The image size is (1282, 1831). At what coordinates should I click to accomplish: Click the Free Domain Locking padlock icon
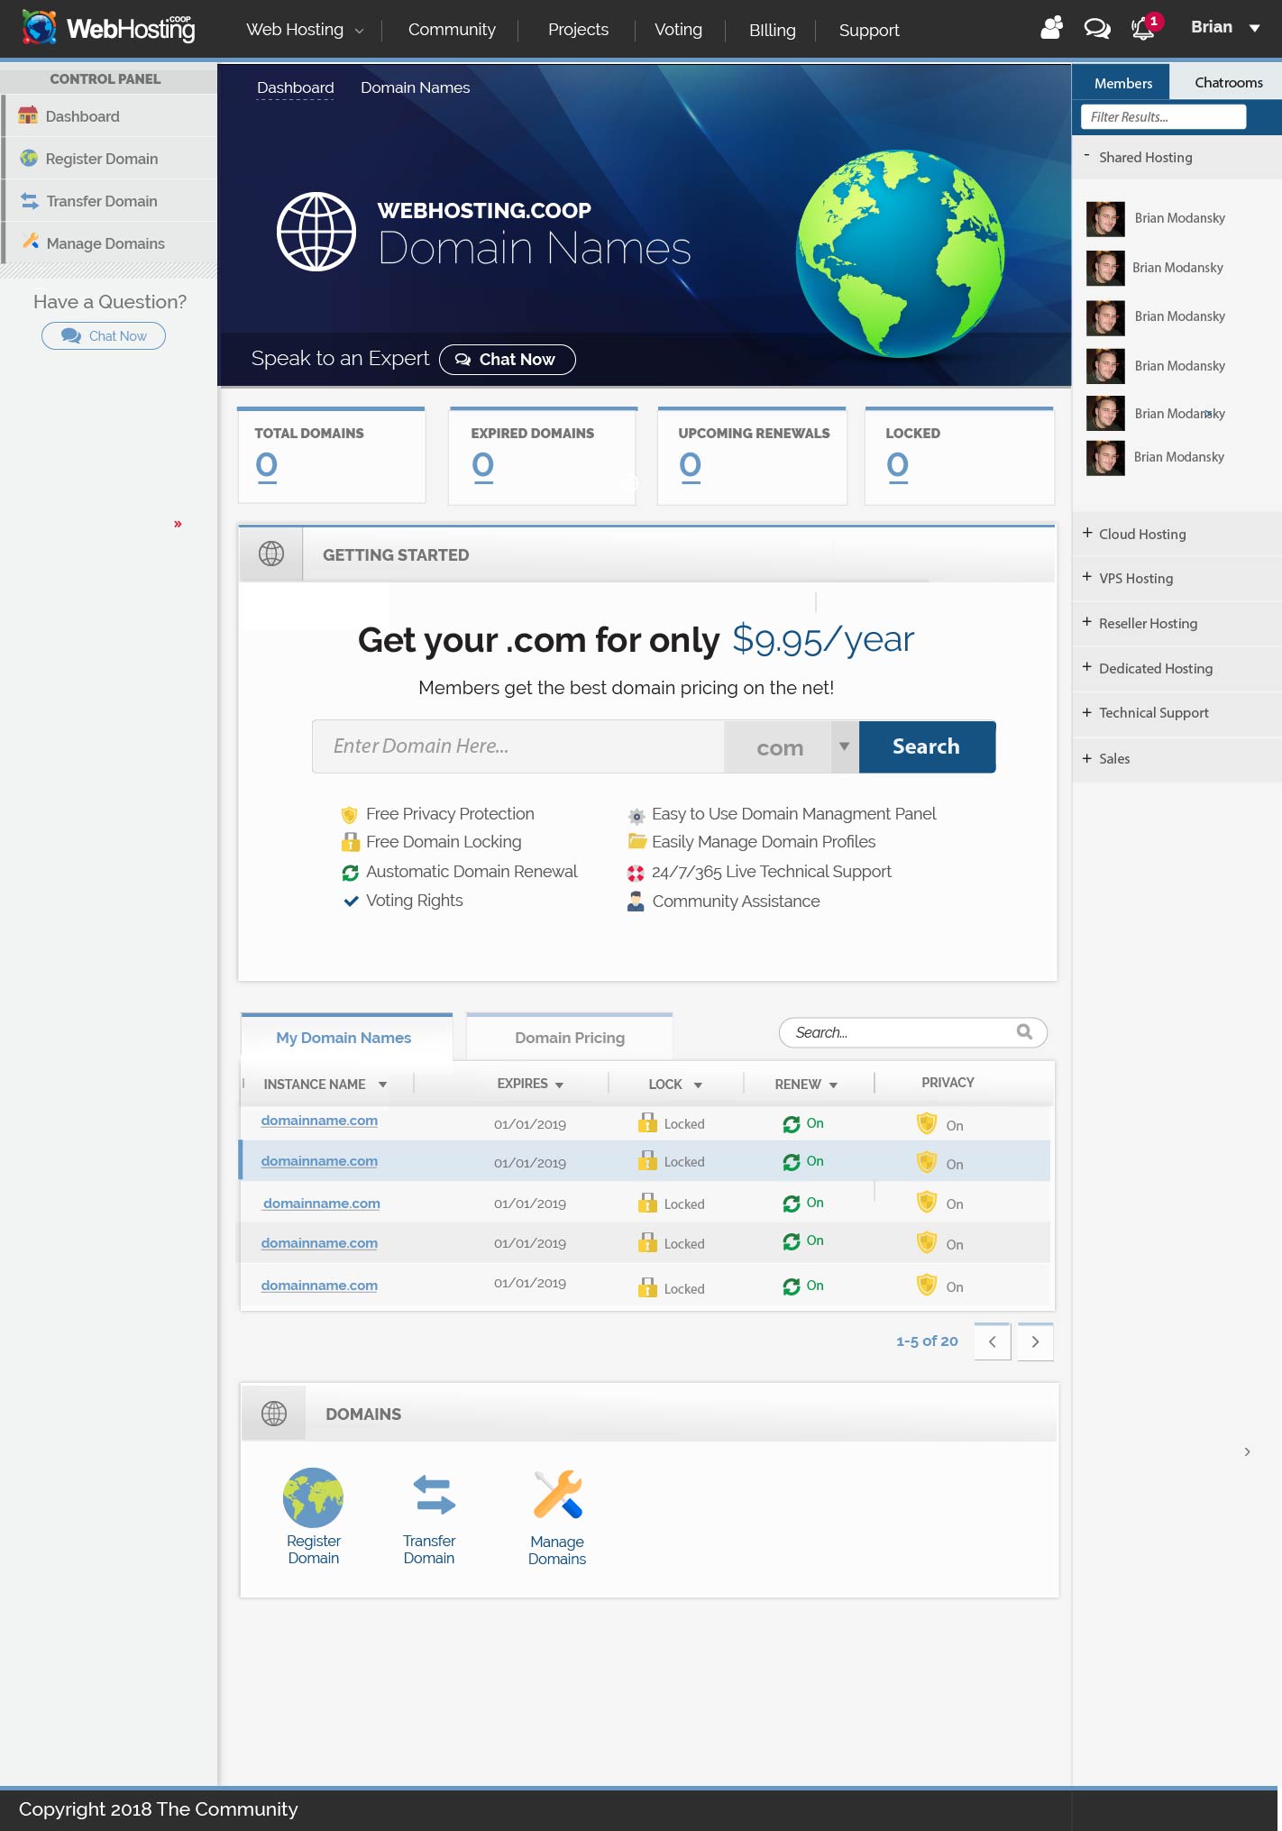click(350, 842)
